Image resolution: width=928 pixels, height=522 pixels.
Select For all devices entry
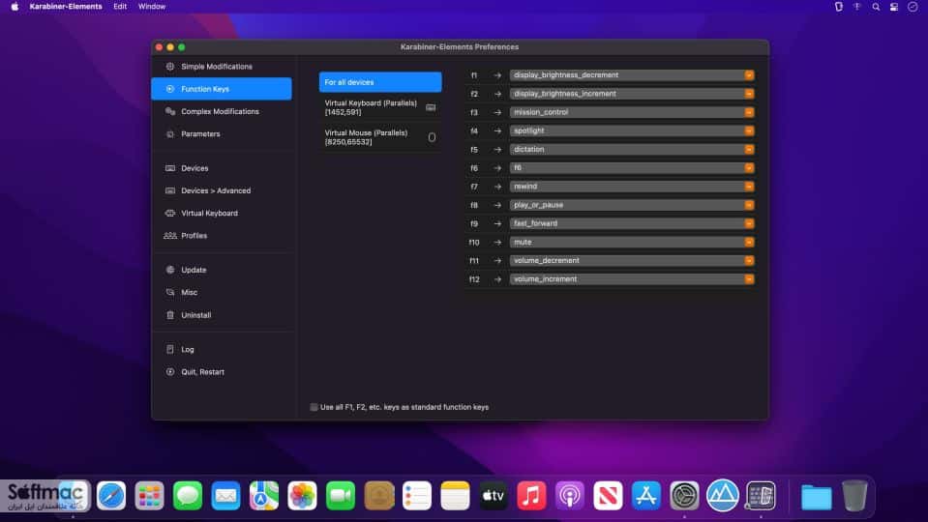tap(380, 82)
